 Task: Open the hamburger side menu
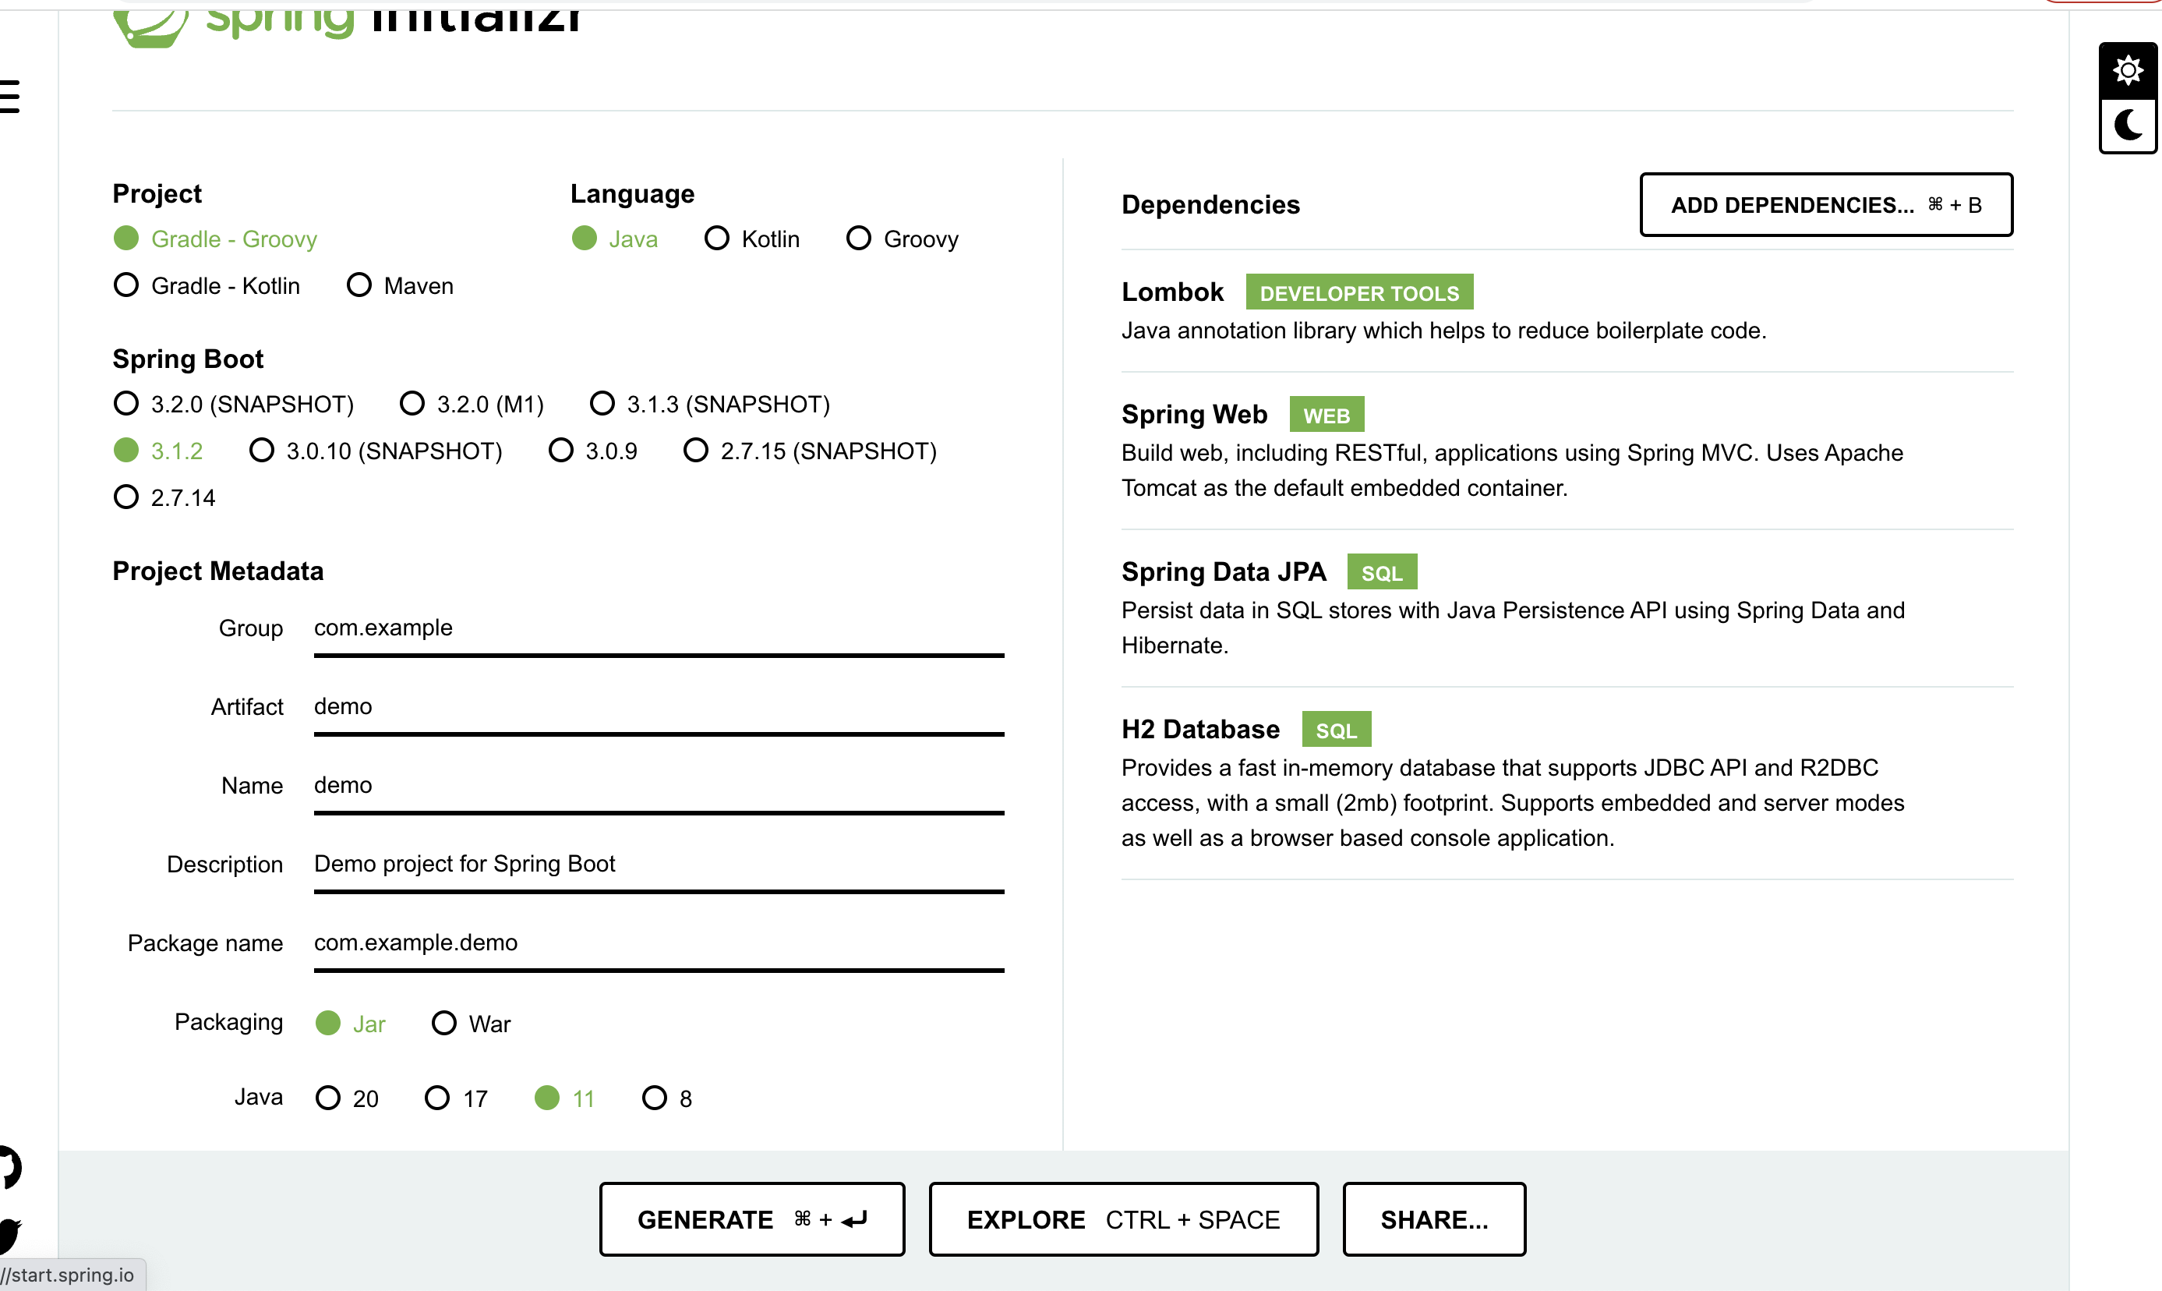(9, 97)
